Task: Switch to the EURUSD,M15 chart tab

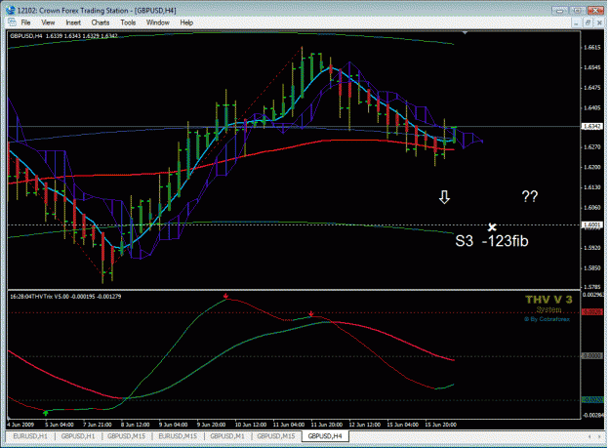Action: point(178,436)
